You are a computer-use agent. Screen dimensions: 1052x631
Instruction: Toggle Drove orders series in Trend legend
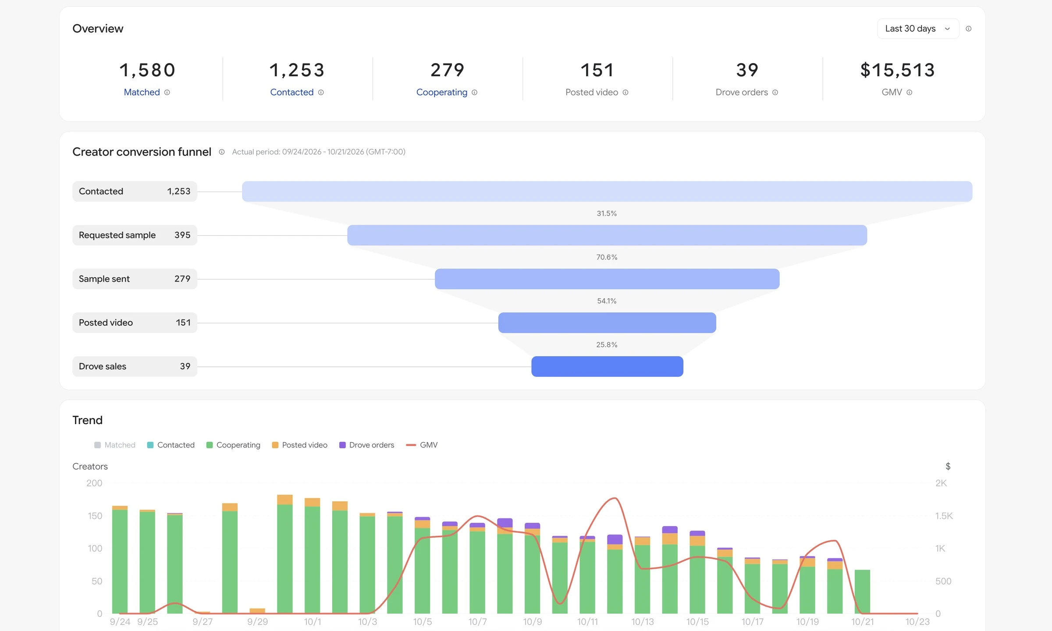pyautogui.click(x=367, y=445)
